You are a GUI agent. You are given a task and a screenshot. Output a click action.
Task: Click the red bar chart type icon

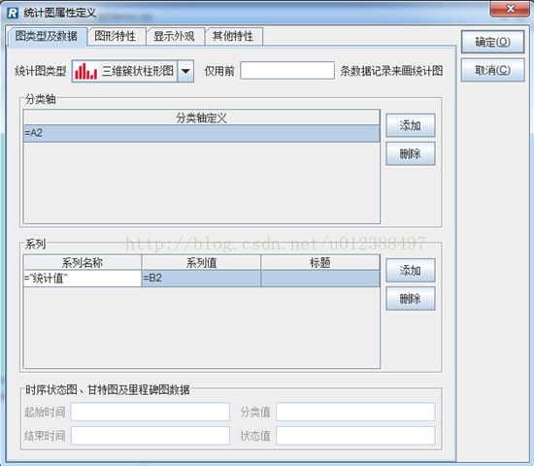[x=85, y=71]
